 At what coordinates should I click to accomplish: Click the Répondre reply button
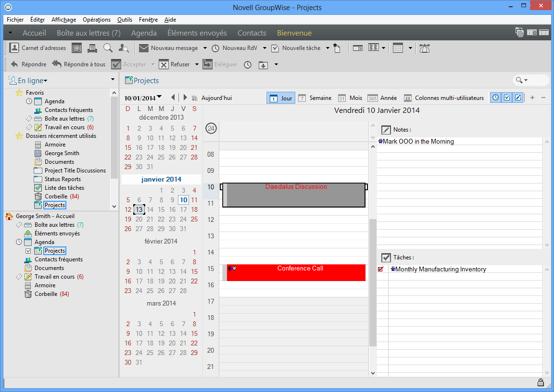click(29, 64)
